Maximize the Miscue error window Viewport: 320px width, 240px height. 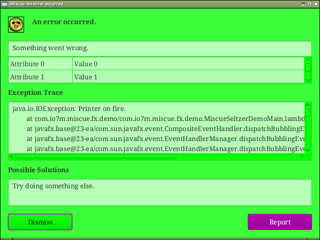(309, 4)
